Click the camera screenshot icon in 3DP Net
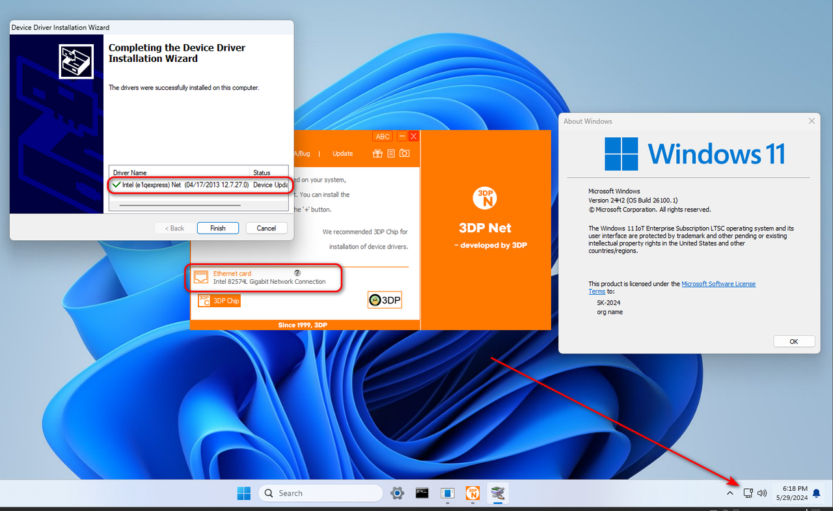Screen dimensions: 833x511 coord(404,154)
